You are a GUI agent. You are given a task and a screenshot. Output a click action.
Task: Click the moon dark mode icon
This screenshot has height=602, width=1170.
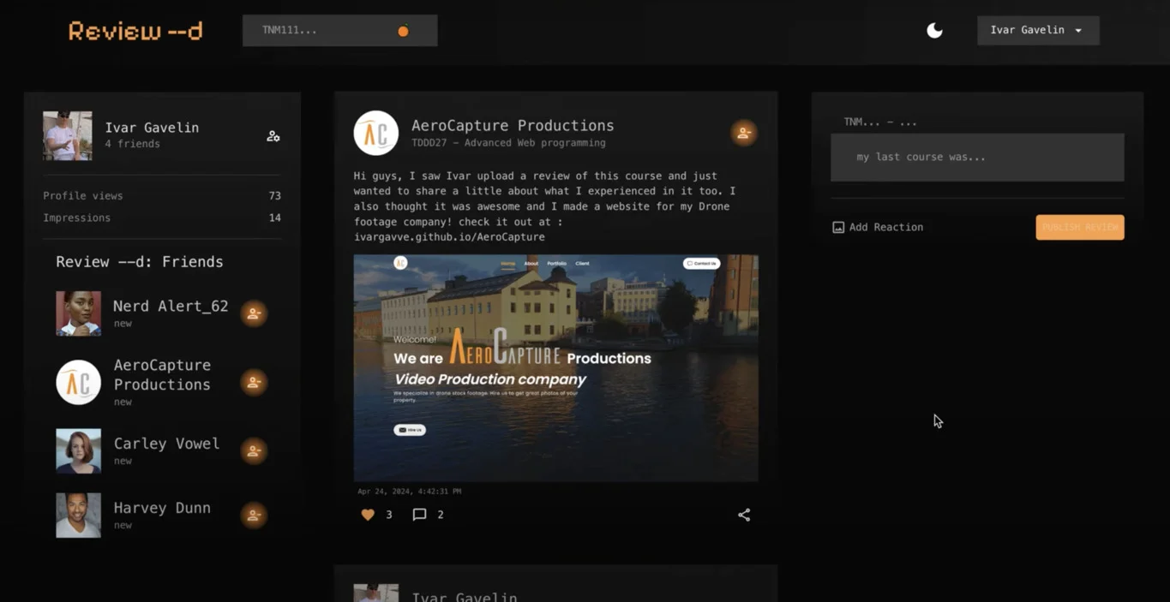click(x=934, y=30)
